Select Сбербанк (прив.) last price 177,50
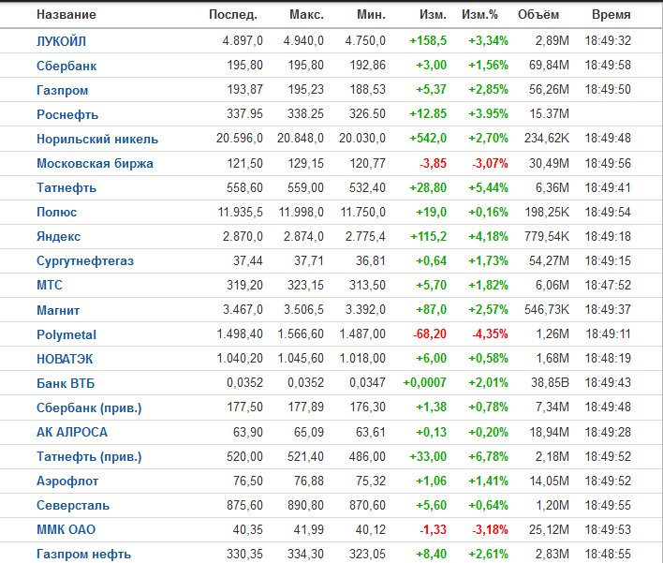The image size is (663, 563). [x=244, y=407]
